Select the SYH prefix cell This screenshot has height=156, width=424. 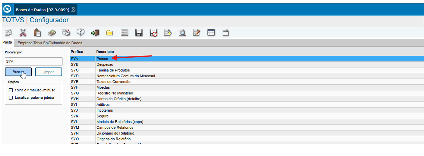click(83, 99)
